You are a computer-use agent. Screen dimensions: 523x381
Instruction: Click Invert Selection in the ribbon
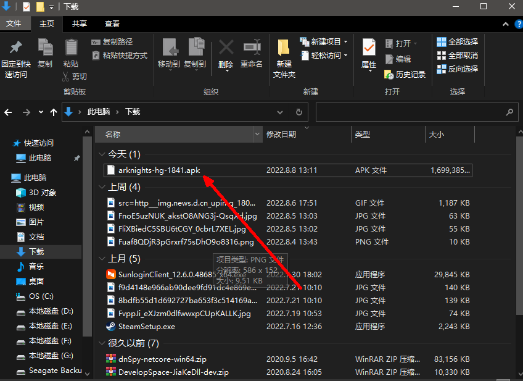pos(457,69)
